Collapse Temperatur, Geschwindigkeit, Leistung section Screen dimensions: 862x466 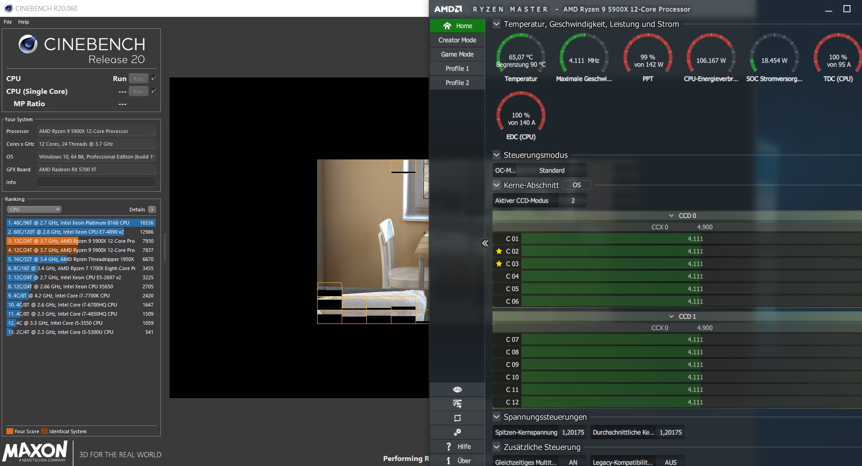[x=497, y=24]
